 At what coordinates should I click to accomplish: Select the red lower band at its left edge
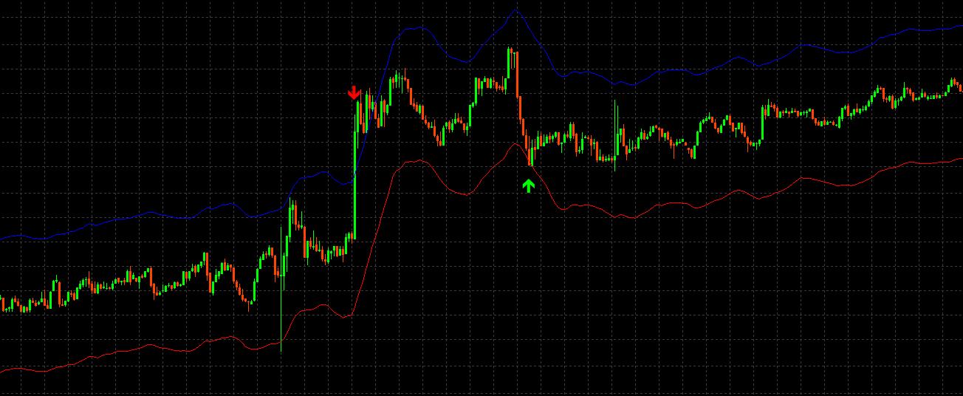[3, 372]
